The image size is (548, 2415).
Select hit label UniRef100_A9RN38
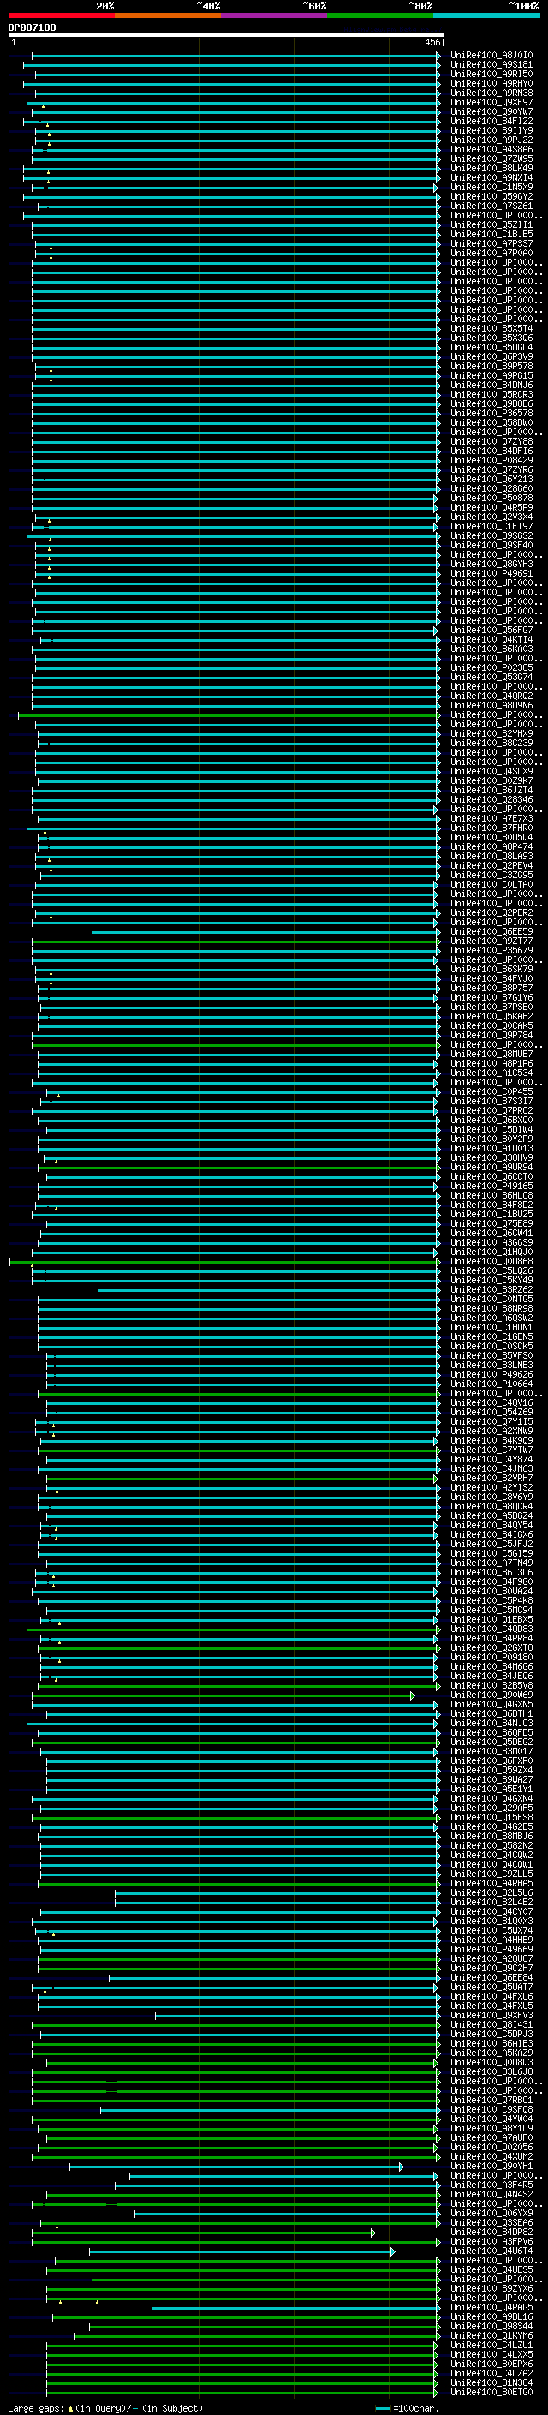(x=491, y=93)
